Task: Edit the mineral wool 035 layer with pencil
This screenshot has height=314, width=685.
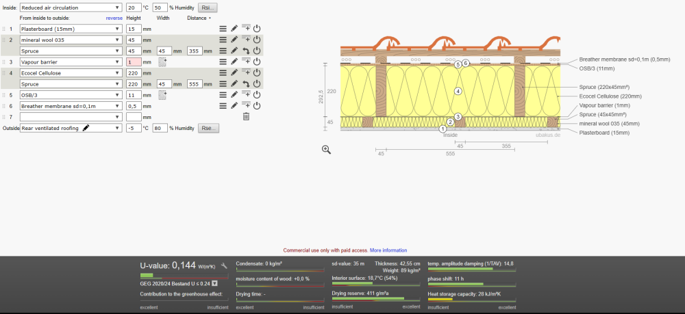Action: tap(234, 40)
